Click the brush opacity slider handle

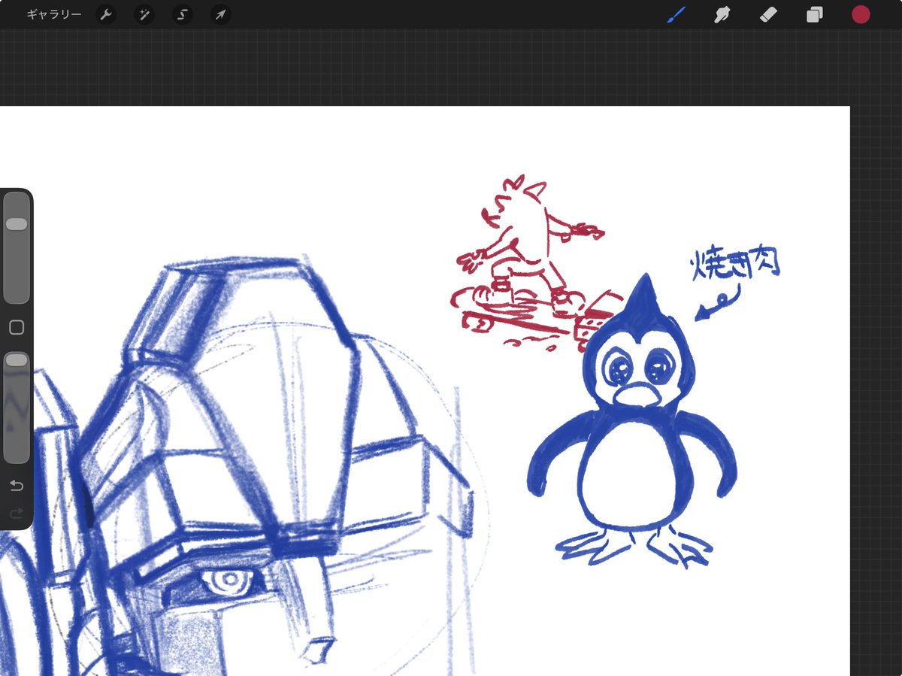[17, 361]
